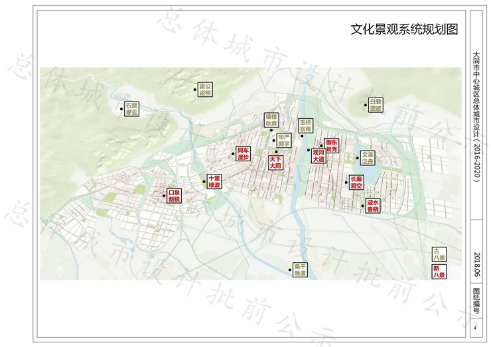Click the red 天下大同 label
Image resolution: width=491 pixels, height=347 pixels.
[x=275, y=163]
